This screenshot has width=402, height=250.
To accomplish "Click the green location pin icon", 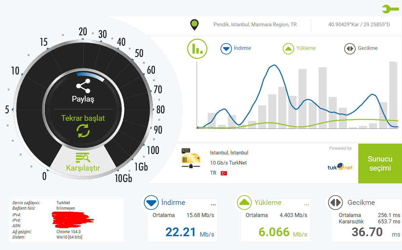I will coord(194,25).
